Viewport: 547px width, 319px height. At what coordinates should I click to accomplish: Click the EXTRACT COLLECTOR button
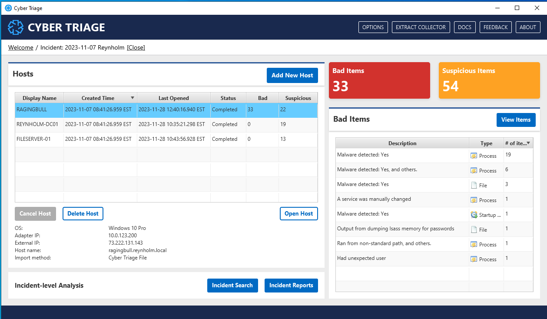(x=421, y=27)
